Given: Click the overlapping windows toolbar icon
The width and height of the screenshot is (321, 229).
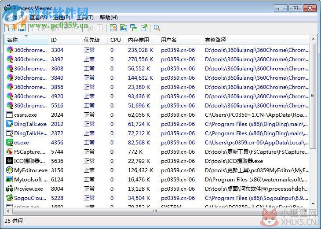Looking at the screenshot, I should tap(134, 27).
